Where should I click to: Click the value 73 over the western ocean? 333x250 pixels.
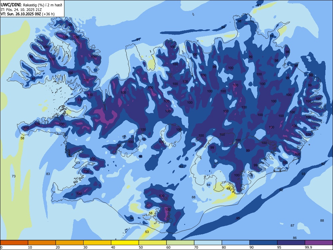click(x=14, y=176)
